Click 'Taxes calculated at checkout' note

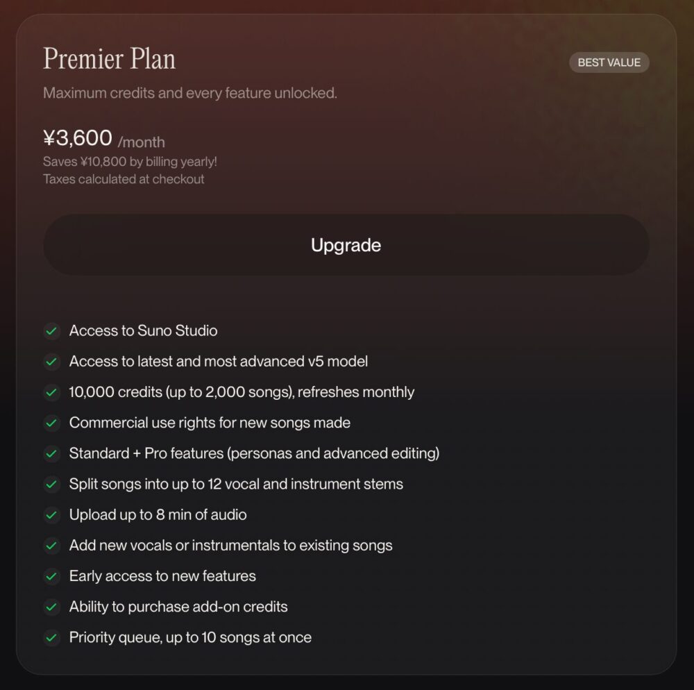tap(124, 179)
